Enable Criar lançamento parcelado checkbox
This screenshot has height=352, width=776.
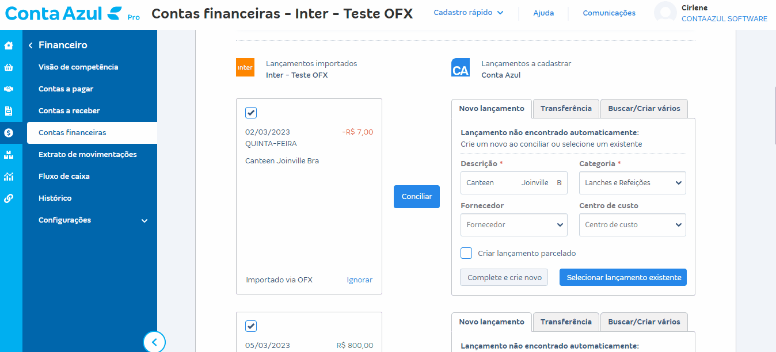click(x=466, y=253)
